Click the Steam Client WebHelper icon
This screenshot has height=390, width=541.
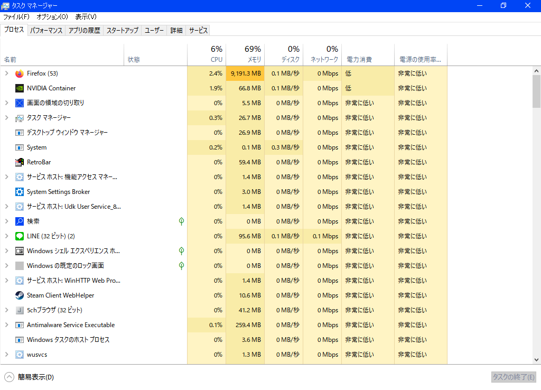click(x=20, y=295)
